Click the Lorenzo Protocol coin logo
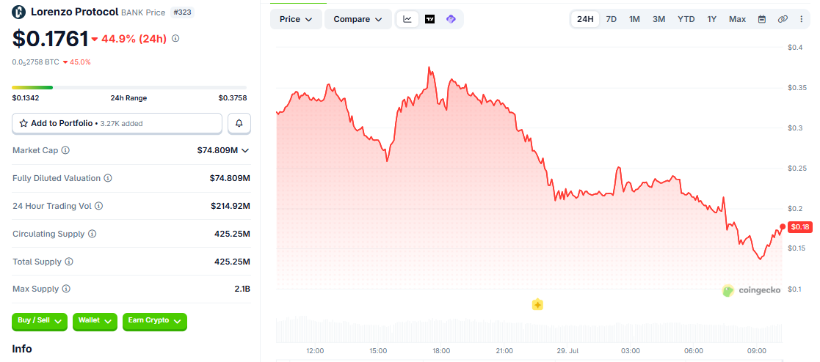 pyautogui.click(x=19, y=12)
